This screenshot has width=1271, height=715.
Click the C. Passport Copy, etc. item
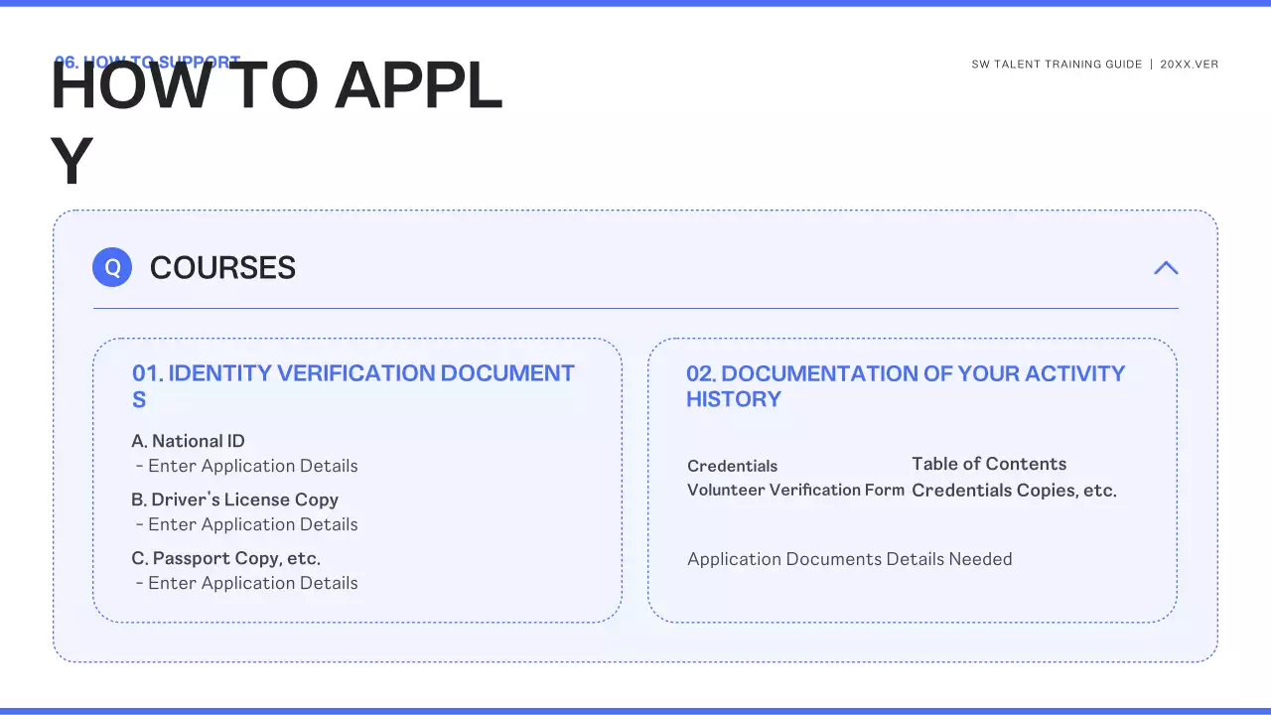(x=225, y=558)
